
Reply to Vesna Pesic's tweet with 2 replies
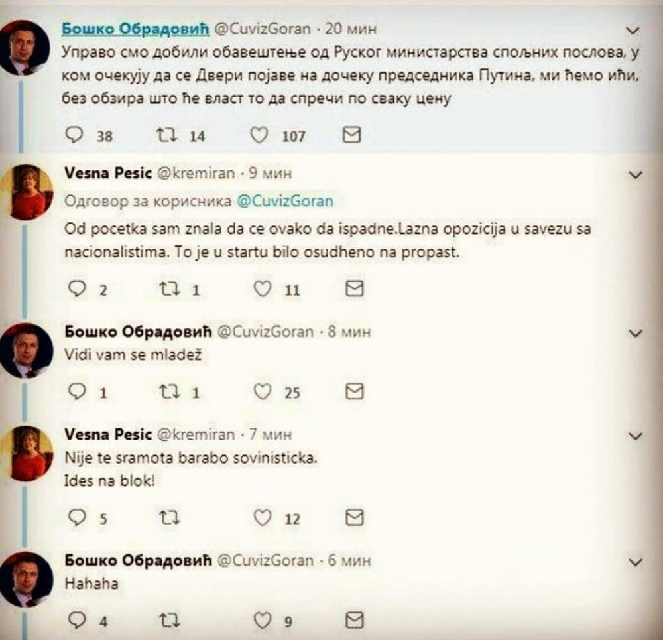(x=78, y=289)
